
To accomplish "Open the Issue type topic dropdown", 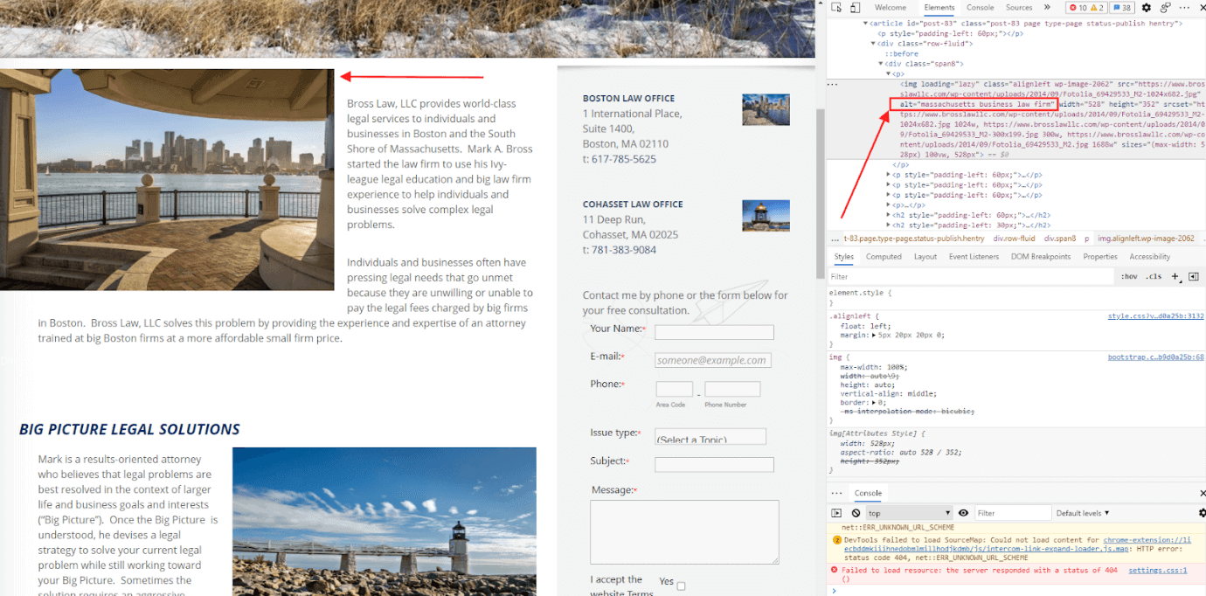I will [x=710, y=437].
